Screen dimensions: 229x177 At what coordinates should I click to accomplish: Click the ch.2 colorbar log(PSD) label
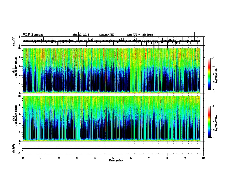217,123
